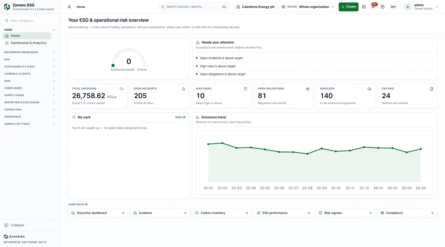Open the tasks checklist icon in header

click(x=364, y=7)
